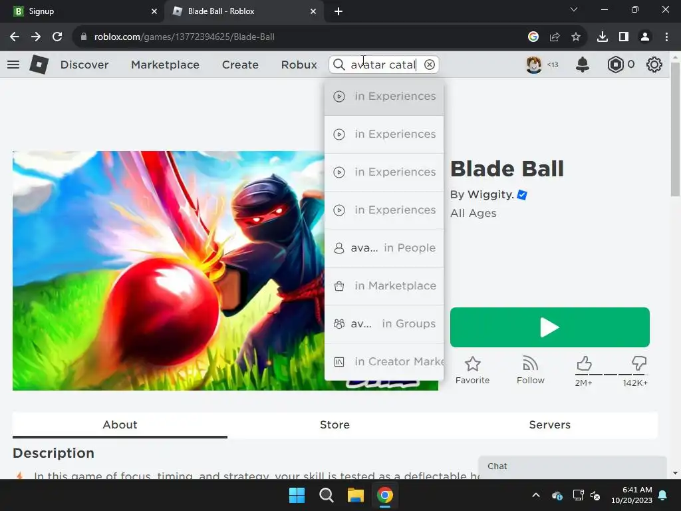Open Chrome downloads icon
Screen dimensions: 681x511
coord(603,37)
